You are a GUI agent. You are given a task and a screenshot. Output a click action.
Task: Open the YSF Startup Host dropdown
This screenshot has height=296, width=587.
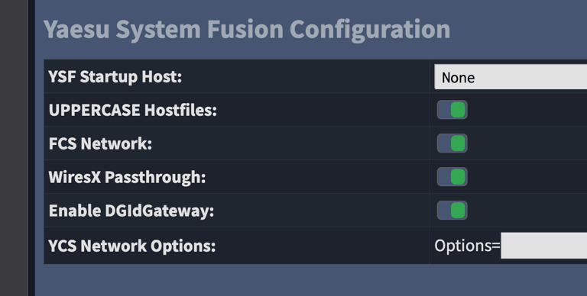coord(511,76)
